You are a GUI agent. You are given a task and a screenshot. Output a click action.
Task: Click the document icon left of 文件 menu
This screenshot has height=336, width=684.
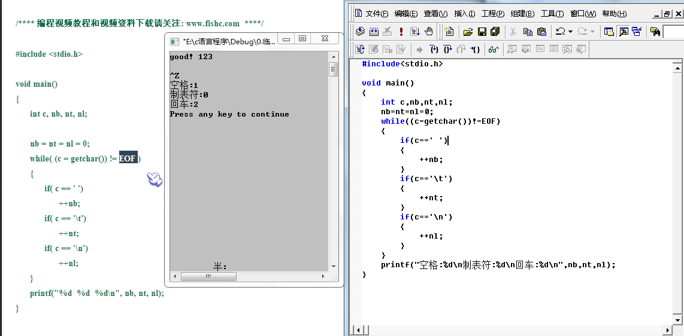pos(358,13)
